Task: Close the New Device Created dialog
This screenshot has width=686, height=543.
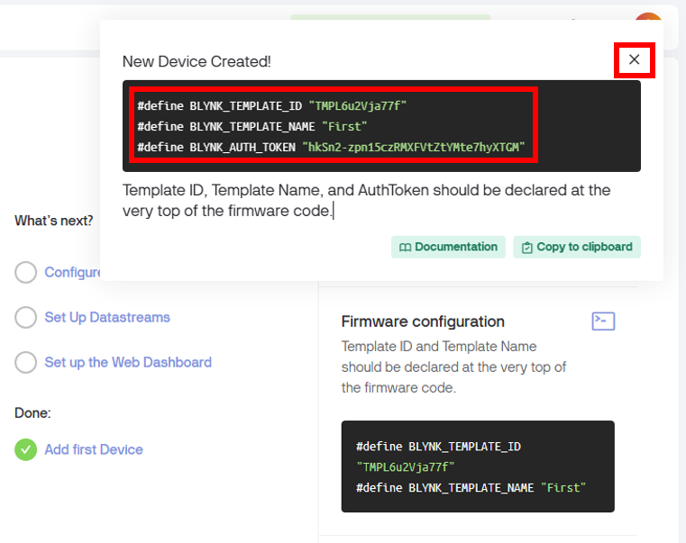Action: click(x=634, y=59)
